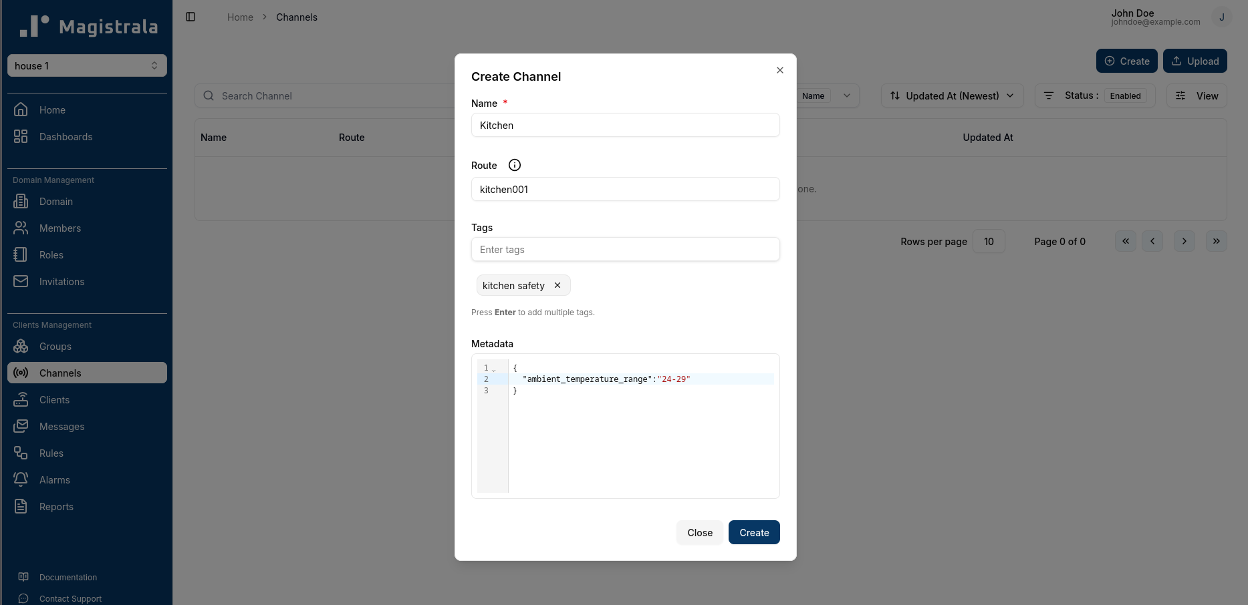Screen dimensions: 1248x605
Task: Expand the Updated At (Newest) sort dropdown
Action: point(951,95)
